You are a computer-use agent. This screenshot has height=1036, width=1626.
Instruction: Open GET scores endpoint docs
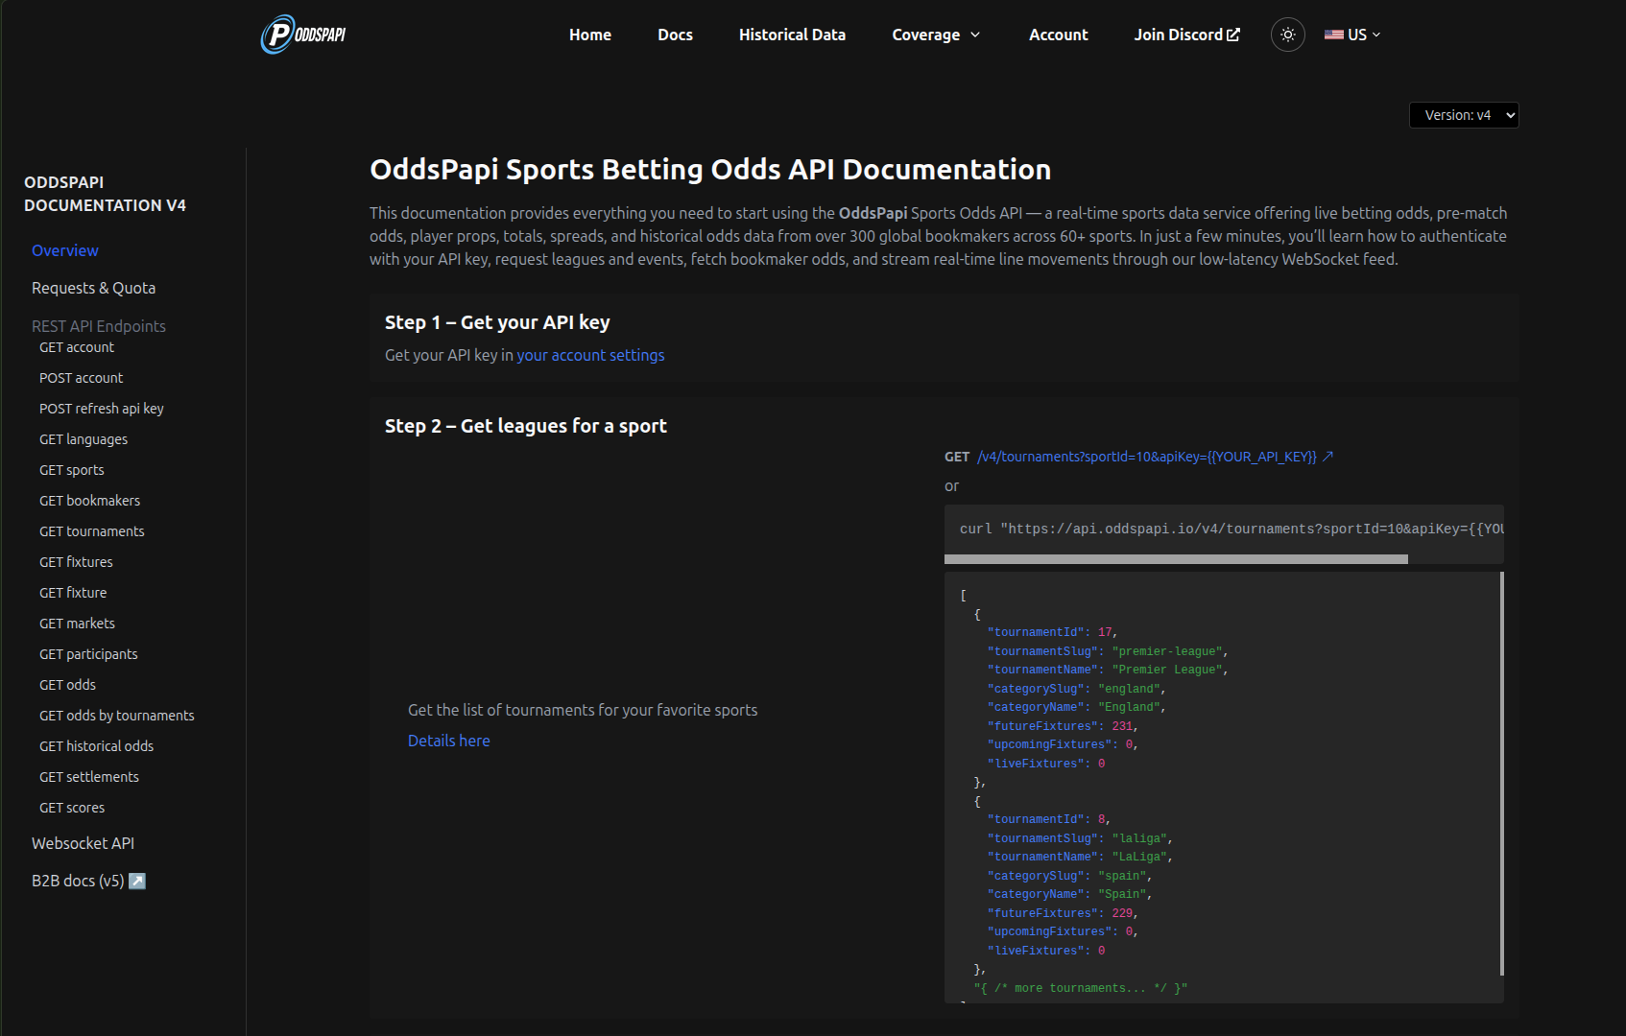[72, 808]
